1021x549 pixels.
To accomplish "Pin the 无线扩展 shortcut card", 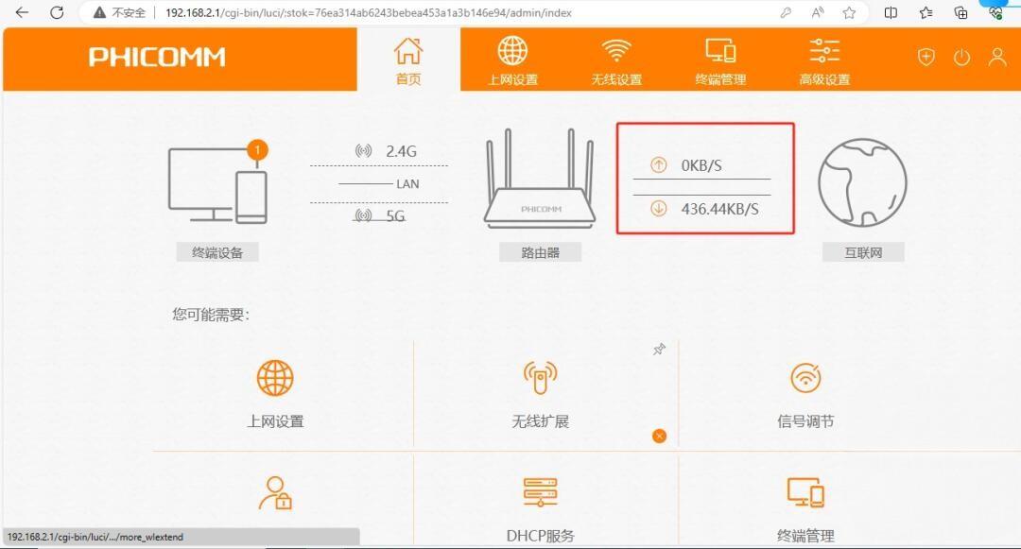I will (659, 350).
